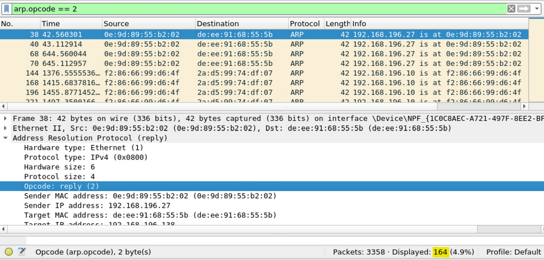Image resolution: width=544 pixels, height=260 pixels.
Task: Select Sender IP address 192.168.196.27 field
Action: 97,205
